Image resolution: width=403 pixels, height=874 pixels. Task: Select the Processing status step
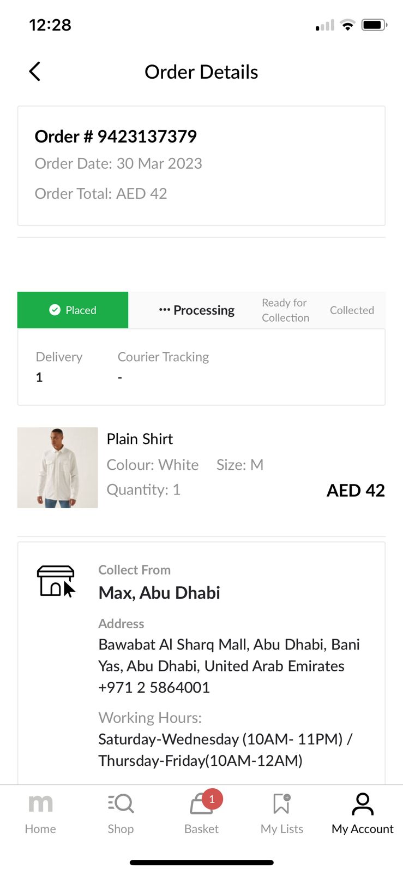pyautogui.click(x=197, y=310)
